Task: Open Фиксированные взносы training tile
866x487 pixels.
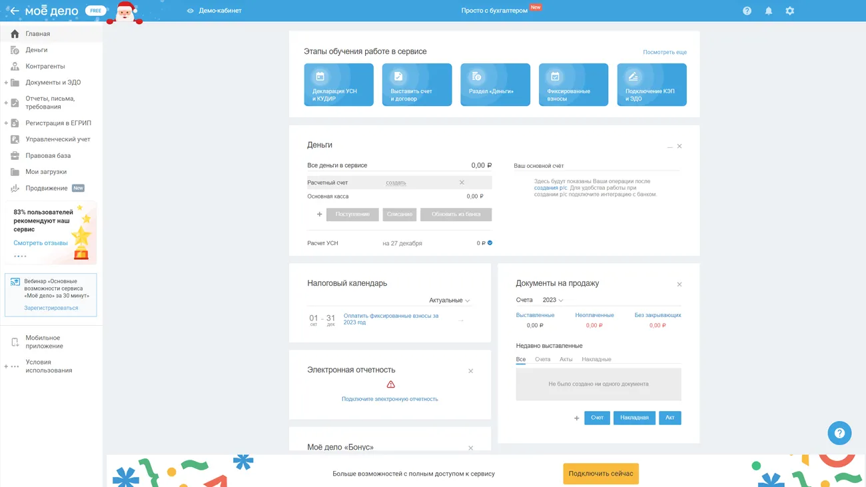Action: (x=573, y=85)
